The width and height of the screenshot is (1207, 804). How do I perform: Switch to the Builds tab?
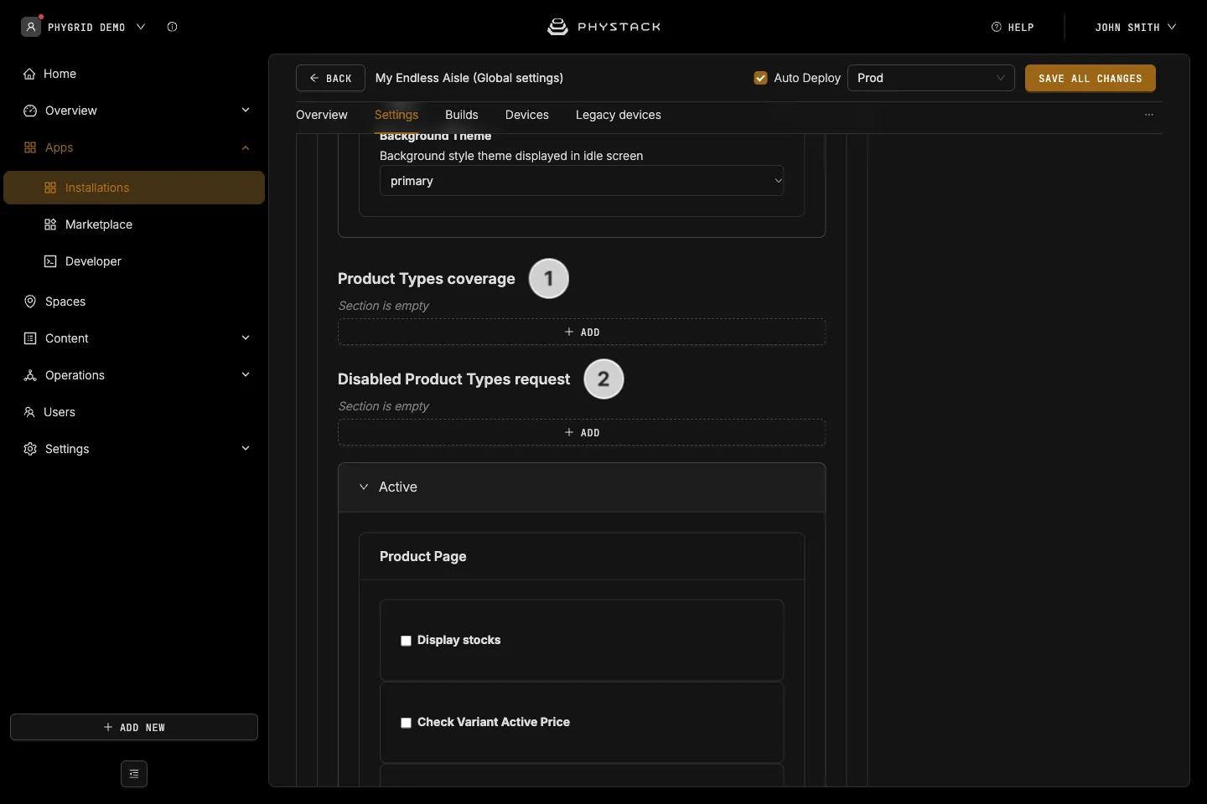tap(462, 115)
